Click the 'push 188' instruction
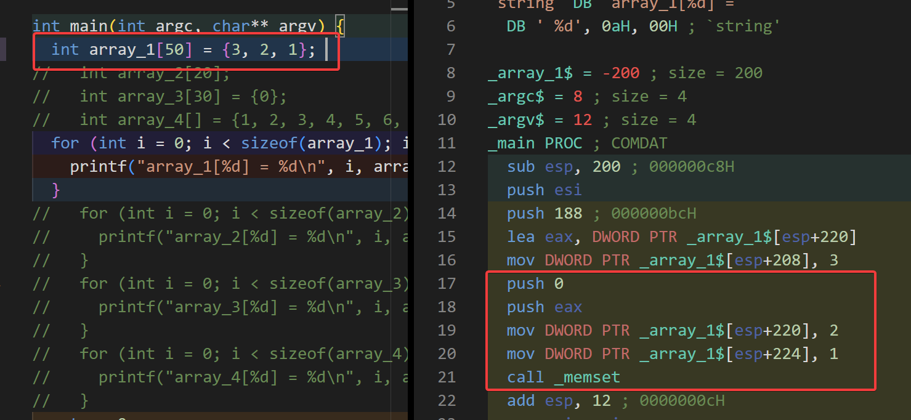This screenshot has height=420, width=911. pos(544,214)
